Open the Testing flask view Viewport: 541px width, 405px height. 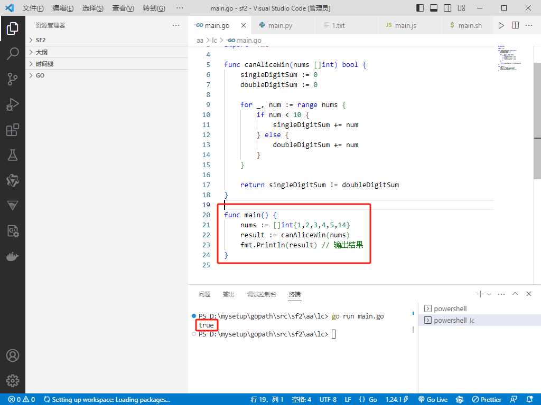pos(13,156)
